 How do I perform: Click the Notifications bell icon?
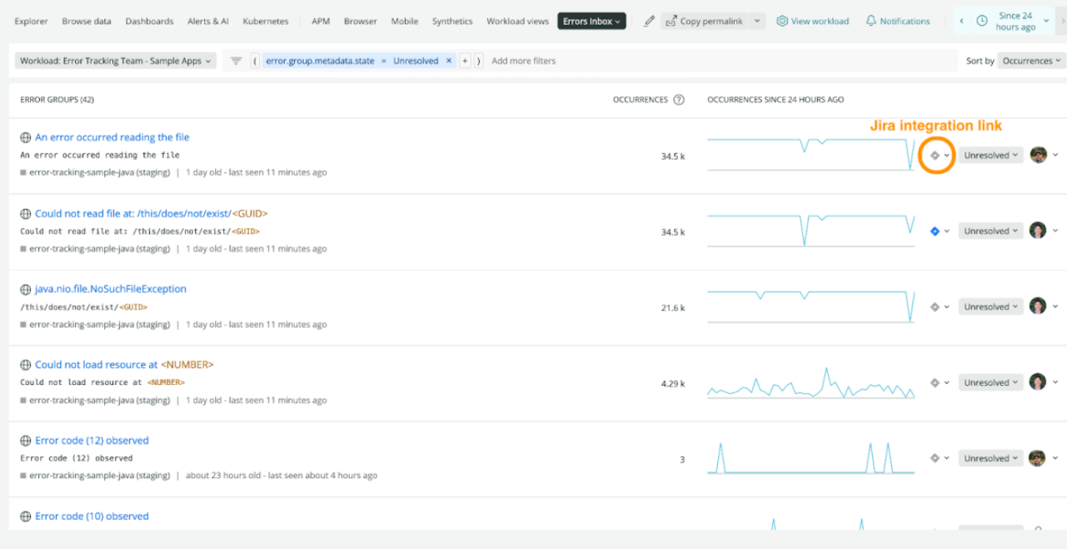(x=871, y=22)
